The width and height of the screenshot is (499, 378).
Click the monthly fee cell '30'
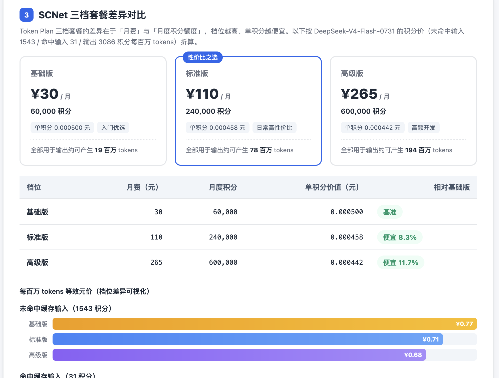pyautogui.click(x=158, y=212)
